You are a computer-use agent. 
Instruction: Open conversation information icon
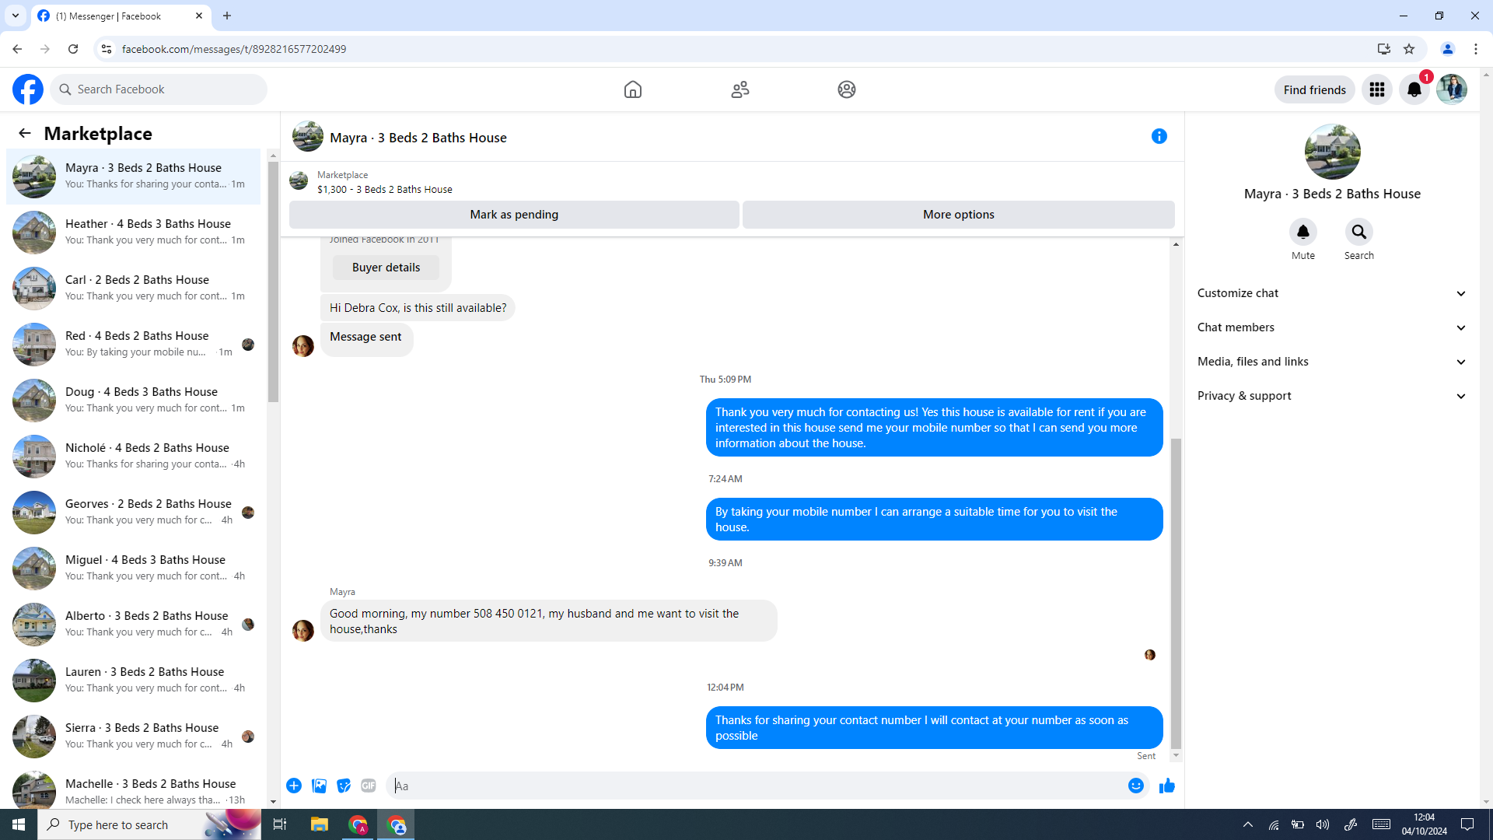(1159, 136)
